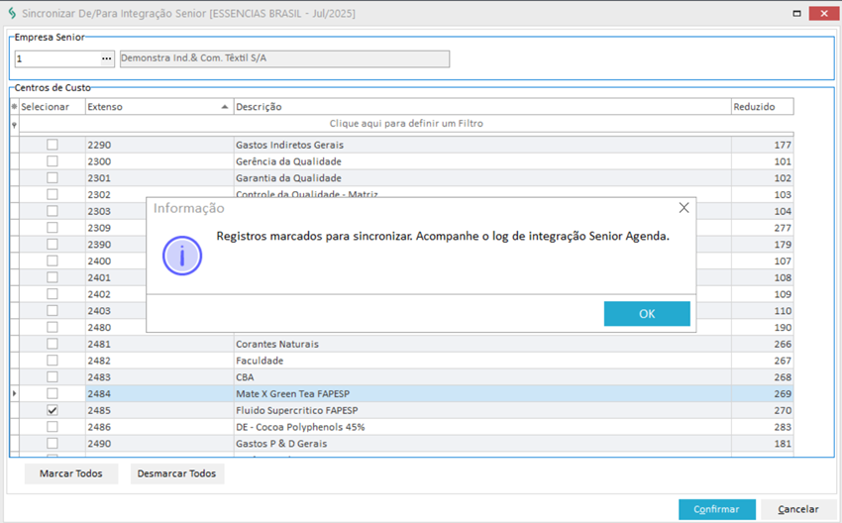
Task: Click the Cancelar button
Action: pyautogui.click(x=798, y=509)
